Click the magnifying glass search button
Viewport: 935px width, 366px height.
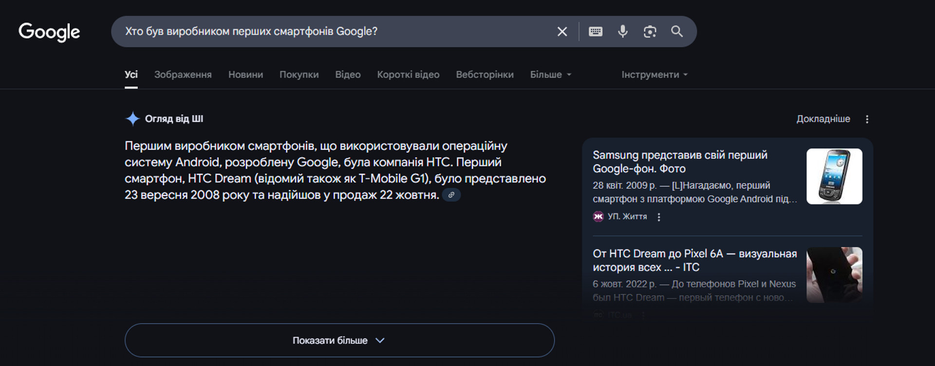click(x=677, y=32)
